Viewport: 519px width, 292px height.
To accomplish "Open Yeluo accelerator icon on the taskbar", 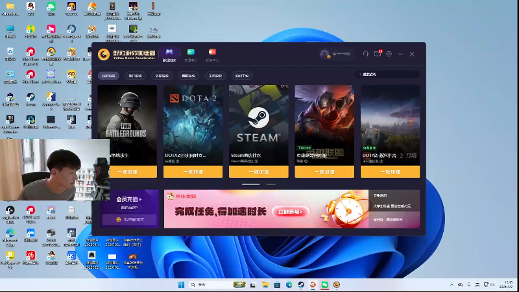I will [x=337, y=285].
